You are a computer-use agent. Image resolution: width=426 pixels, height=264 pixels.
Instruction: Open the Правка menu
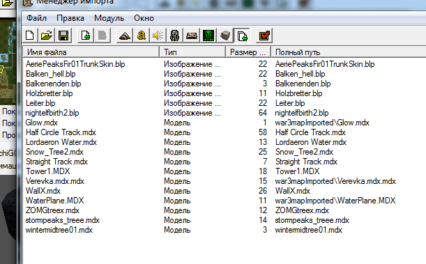click(70, 18)
